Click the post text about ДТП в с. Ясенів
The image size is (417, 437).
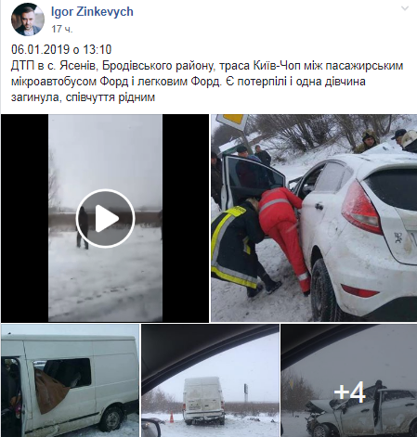tap(207, 82)
